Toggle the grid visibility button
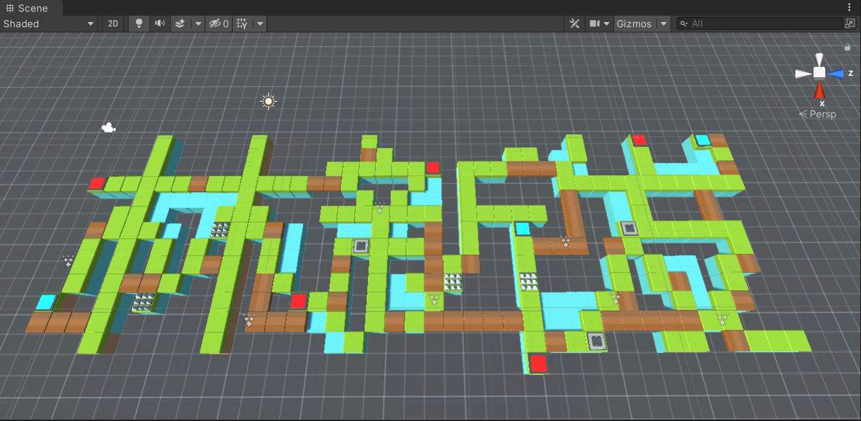Image resolution: width=861 pixels, height=421 pixels. point(242,23)
